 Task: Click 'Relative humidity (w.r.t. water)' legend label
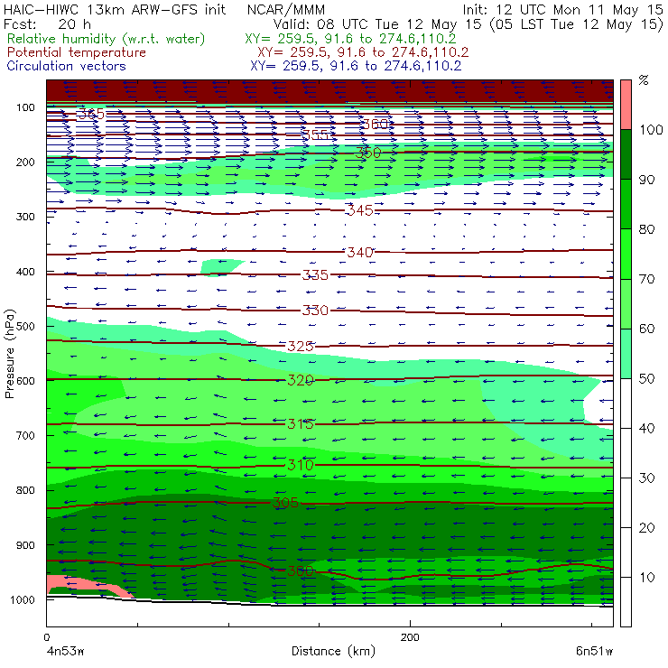[x=107, y=39]
